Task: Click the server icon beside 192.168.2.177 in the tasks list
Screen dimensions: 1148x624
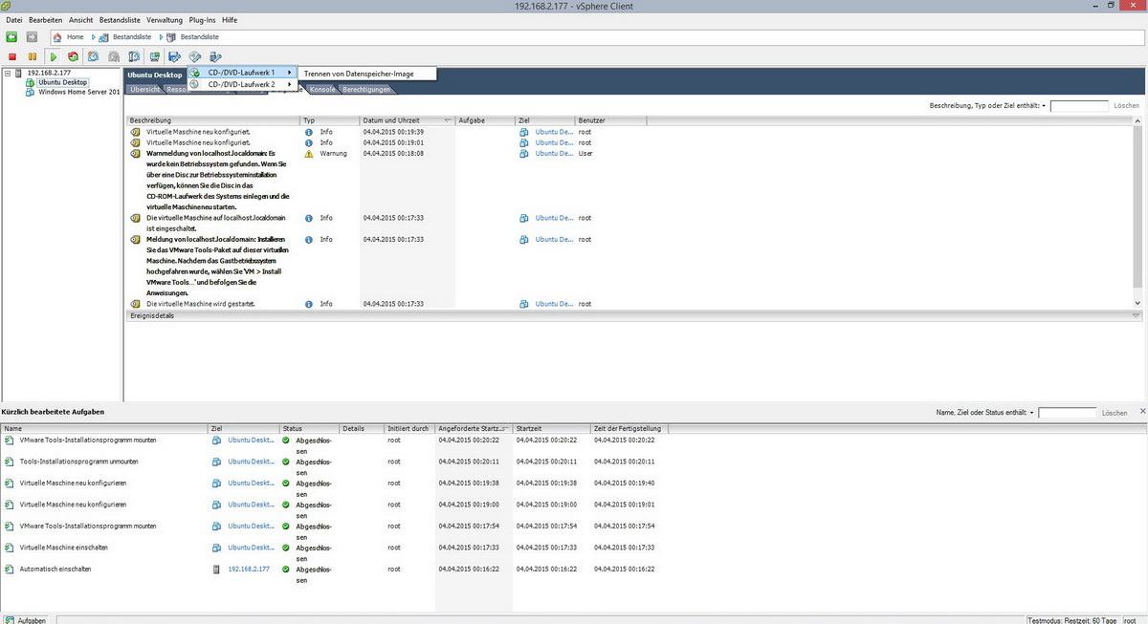Action: click(x=216, y=569)
